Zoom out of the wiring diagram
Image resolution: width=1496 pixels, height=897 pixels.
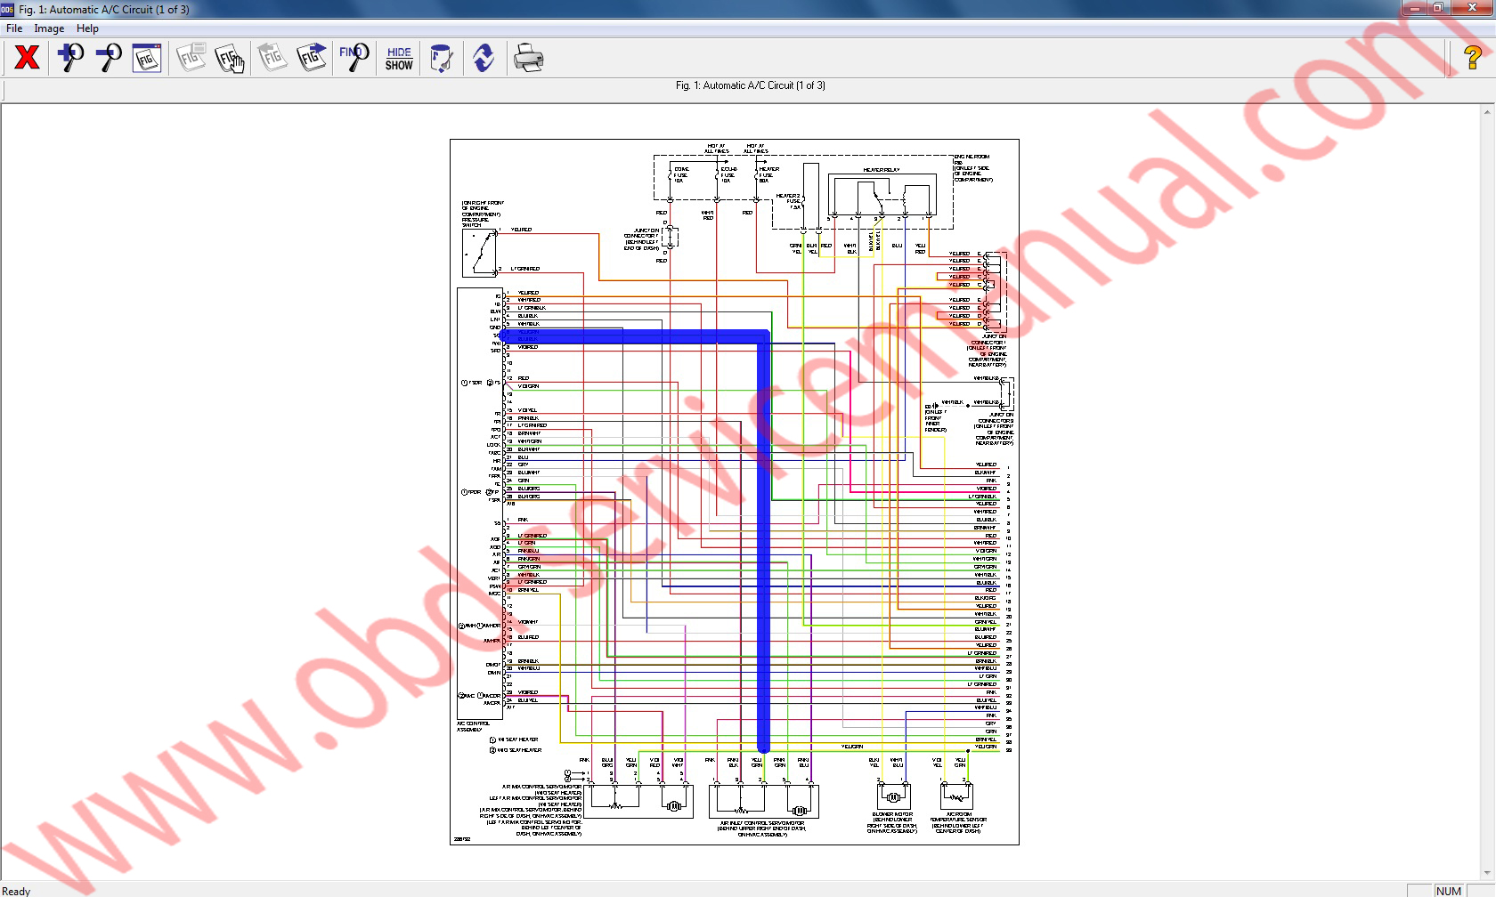109,58
